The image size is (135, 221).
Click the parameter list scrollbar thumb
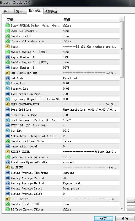(x=122, y=49)
